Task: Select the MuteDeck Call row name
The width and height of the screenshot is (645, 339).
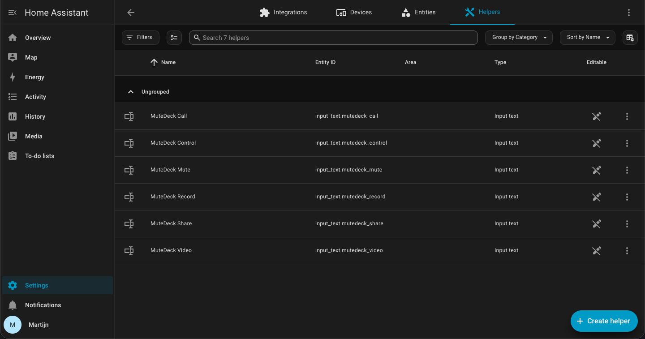Action: [168, 116]
